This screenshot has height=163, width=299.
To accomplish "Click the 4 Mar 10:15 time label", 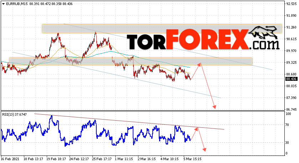I will pos(170,159).
